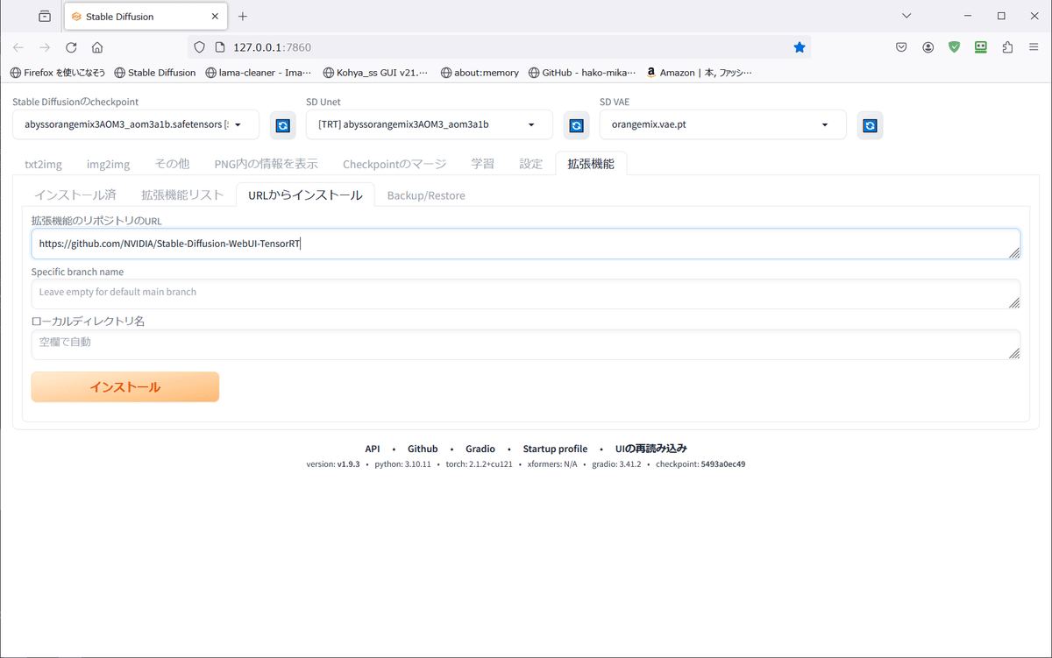Close the Stable Diffusion browser tab
1052x658 pixels.
(216, 16)
